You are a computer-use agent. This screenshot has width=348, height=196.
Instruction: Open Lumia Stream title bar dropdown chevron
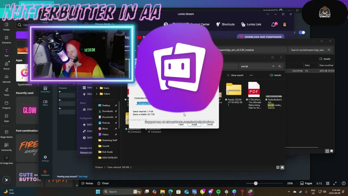(268, 14)
